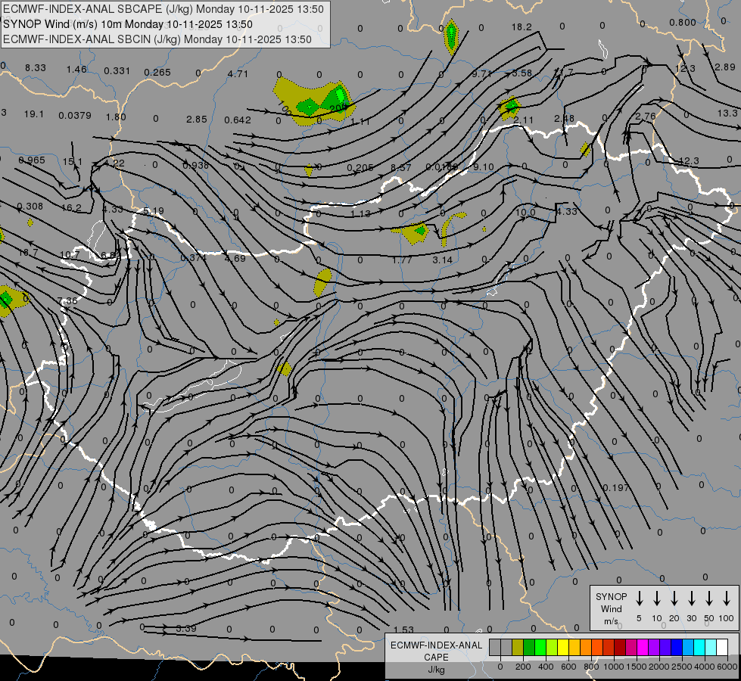
Task: Click the 8.33 value on the map
Action: coord(36,68)
